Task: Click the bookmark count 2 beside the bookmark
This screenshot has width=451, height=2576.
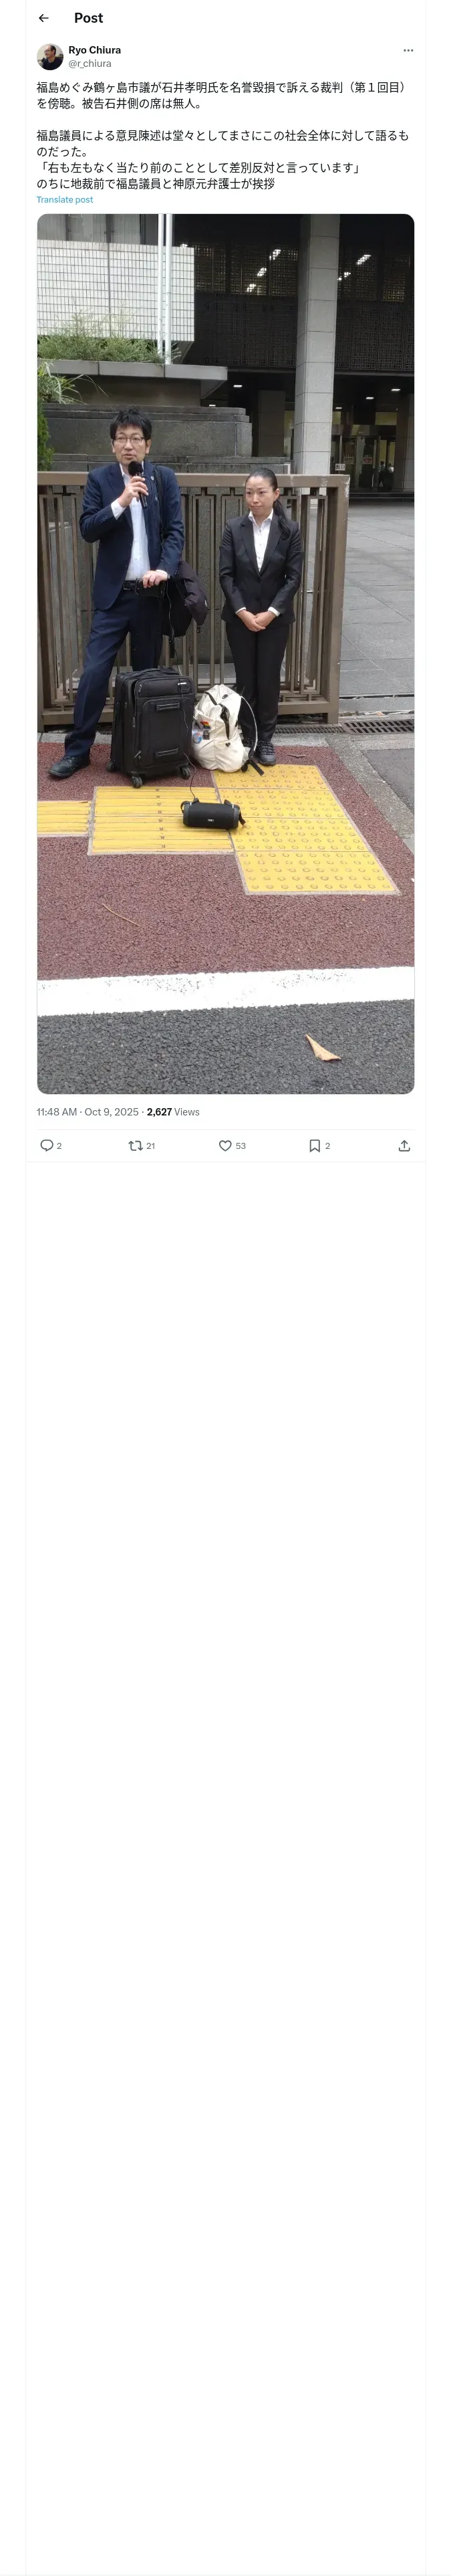Action: coord(328,1146)
